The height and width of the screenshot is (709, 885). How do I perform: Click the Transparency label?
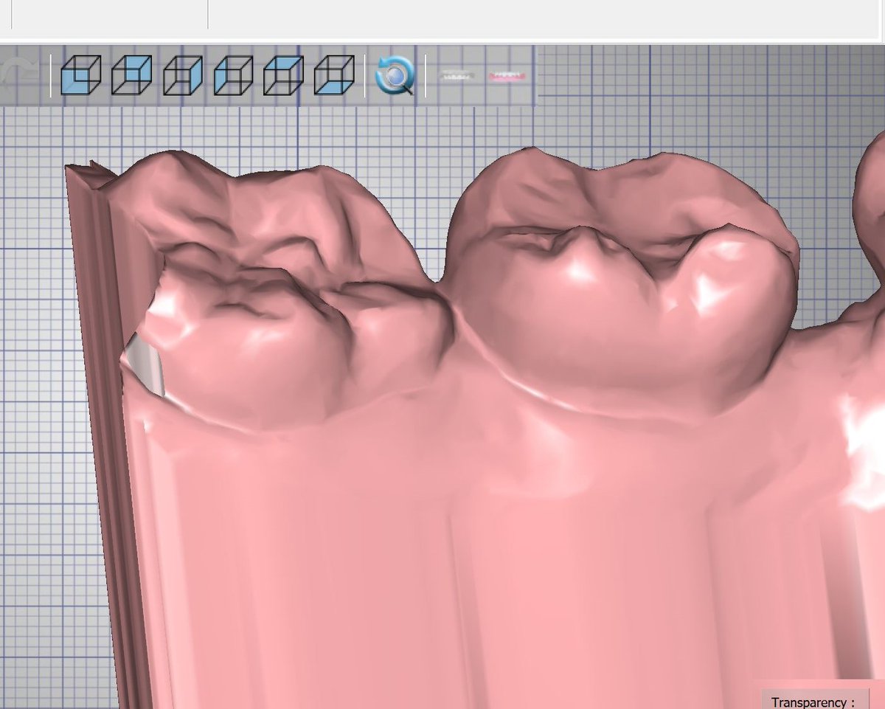click(813, 702)
